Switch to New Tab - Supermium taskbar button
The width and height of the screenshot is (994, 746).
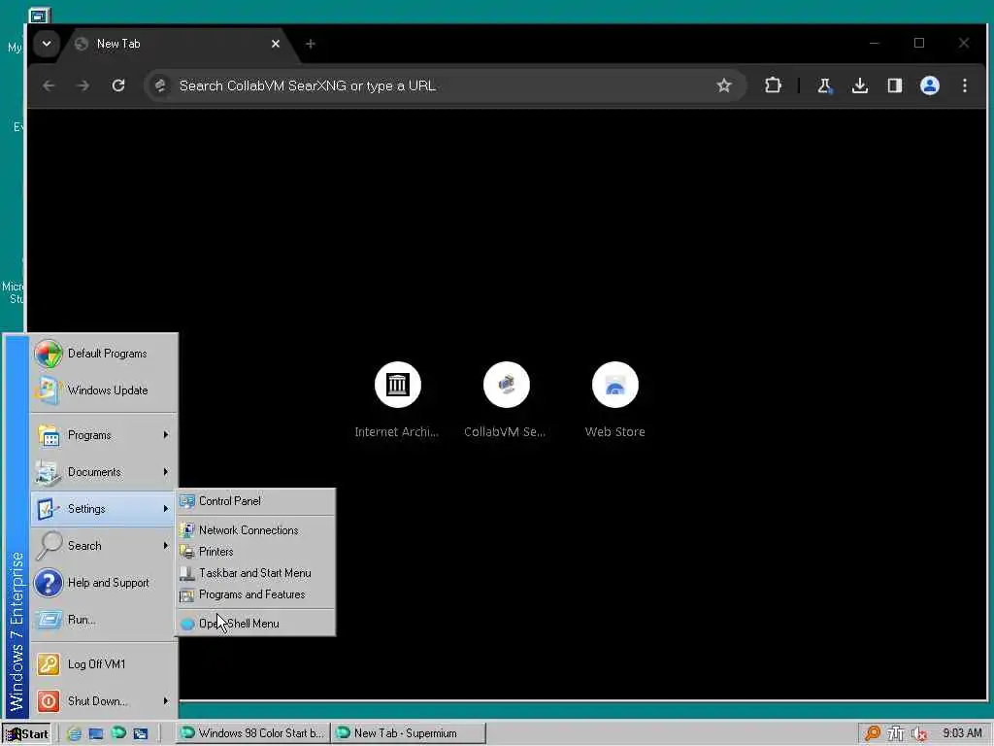click(409, 733)
